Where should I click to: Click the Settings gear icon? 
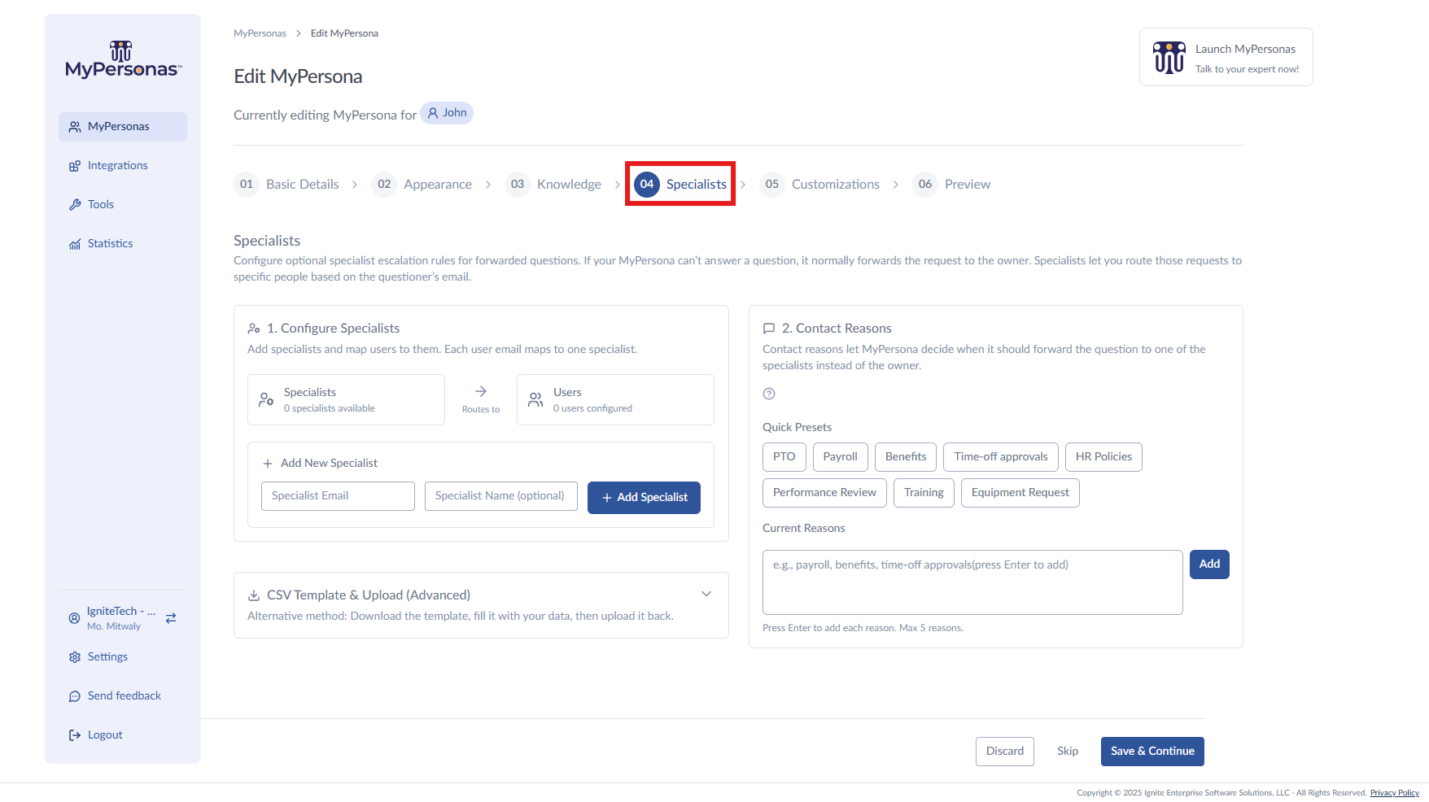[x=75, y=657]
